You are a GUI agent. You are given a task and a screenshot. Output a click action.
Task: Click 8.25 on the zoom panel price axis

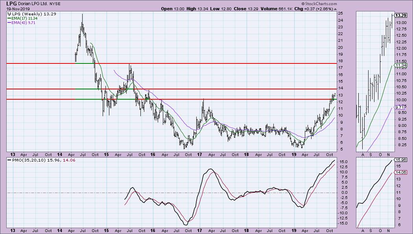(402, 145)
